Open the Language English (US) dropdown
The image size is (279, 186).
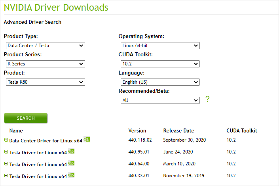pyautogui.click(x=160, y=82)
